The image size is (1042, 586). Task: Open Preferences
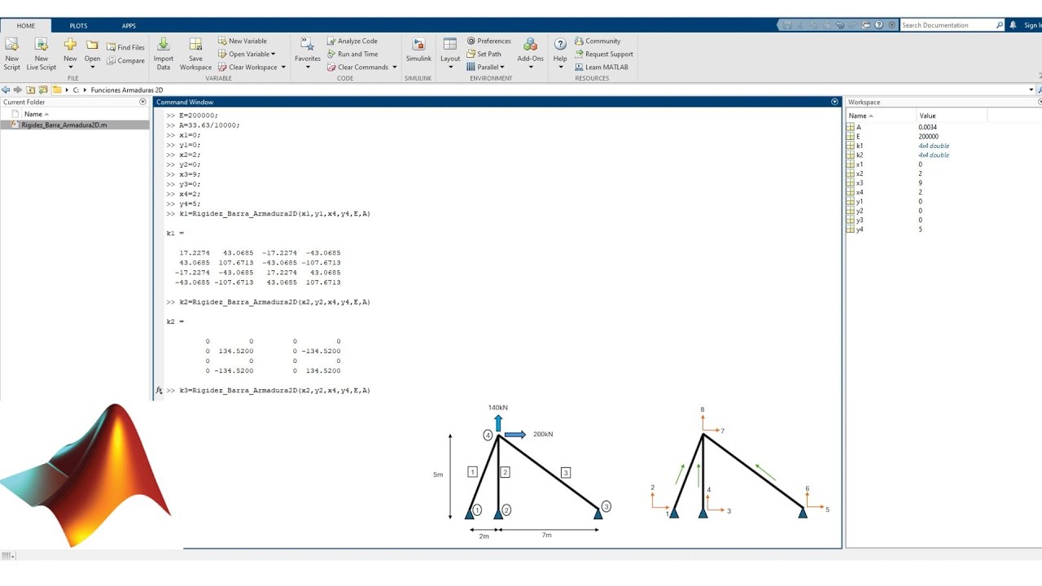(488, 41)
